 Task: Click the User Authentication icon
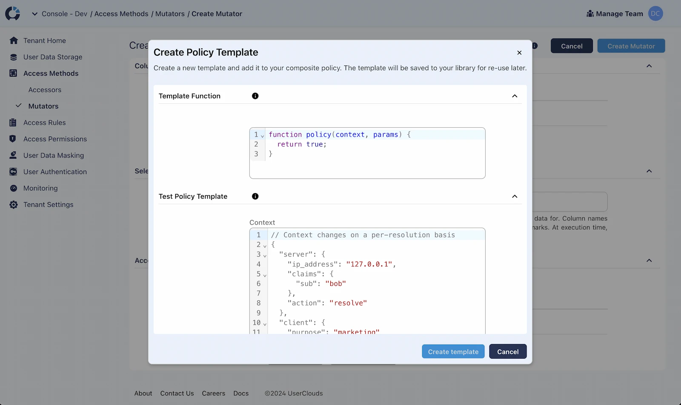coord(14,172)
